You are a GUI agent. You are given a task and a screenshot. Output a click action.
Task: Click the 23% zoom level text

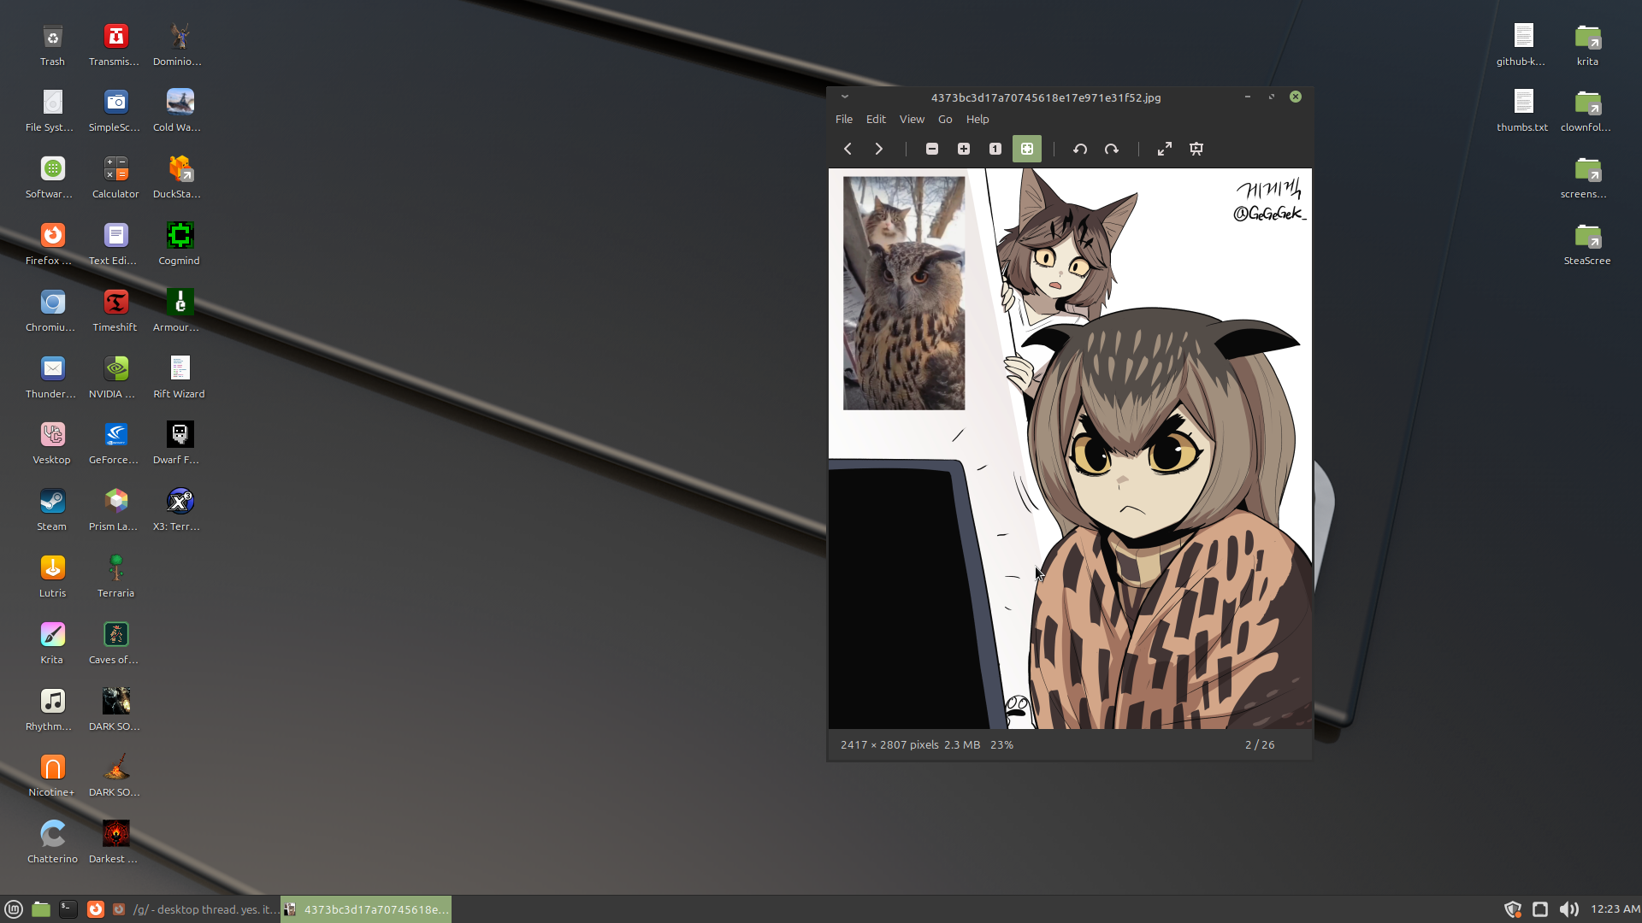coord(1001,745)
